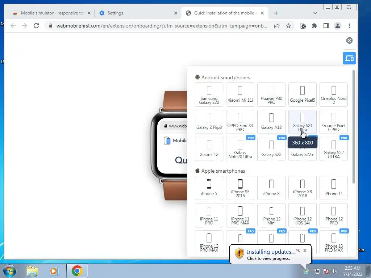Choose iPhone SE 2016 device
Screen dimensions: 371x278
240,188
